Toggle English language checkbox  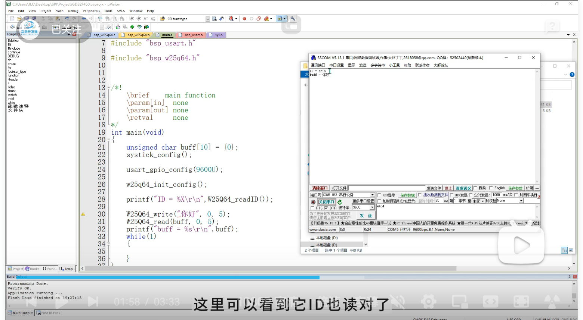[491, 188]
